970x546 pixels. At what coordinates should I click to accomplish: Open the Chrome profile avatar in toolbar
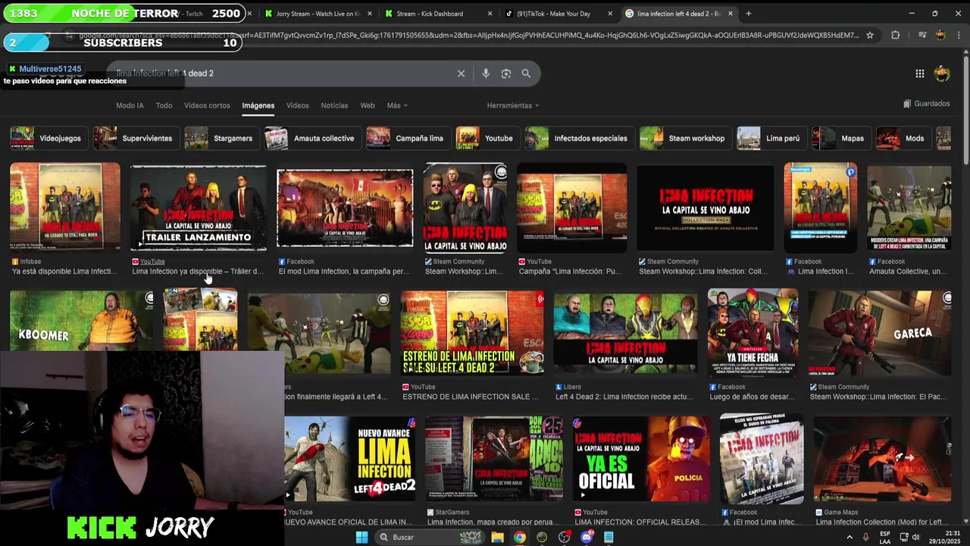click(940, 35)
